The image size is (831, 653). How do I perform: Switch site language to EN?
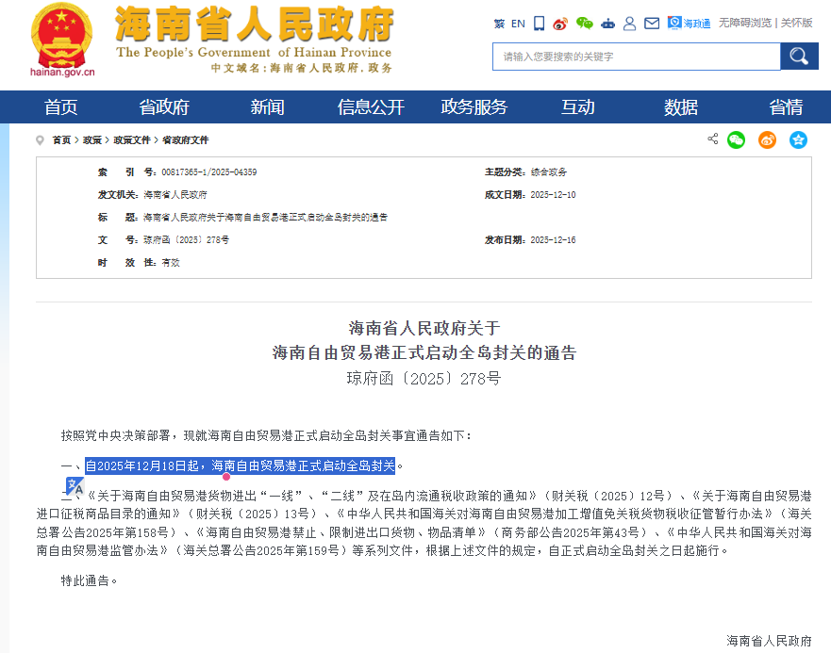click(518, 24)
